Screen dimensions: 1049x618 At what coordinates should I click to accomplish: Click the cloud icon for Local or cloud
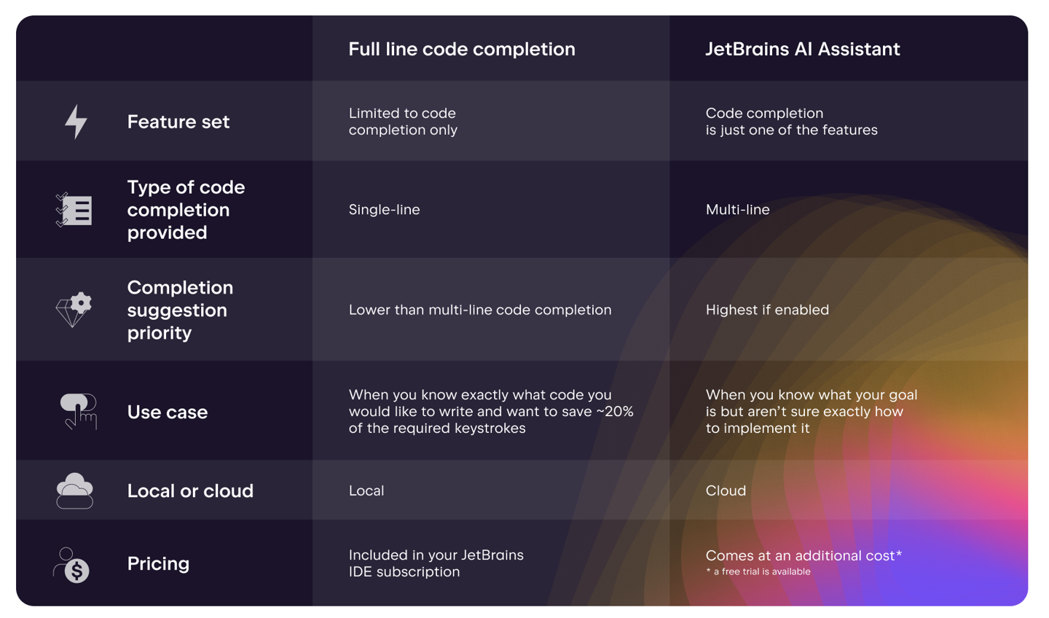pyautogui.click(x=74, y=490)
